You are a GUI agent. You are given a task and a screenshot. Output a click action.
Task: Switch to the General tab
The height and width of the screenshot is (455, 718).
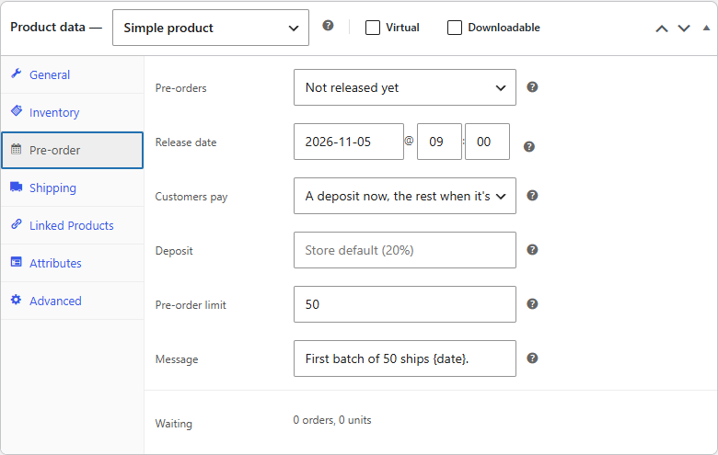[73, 74]
